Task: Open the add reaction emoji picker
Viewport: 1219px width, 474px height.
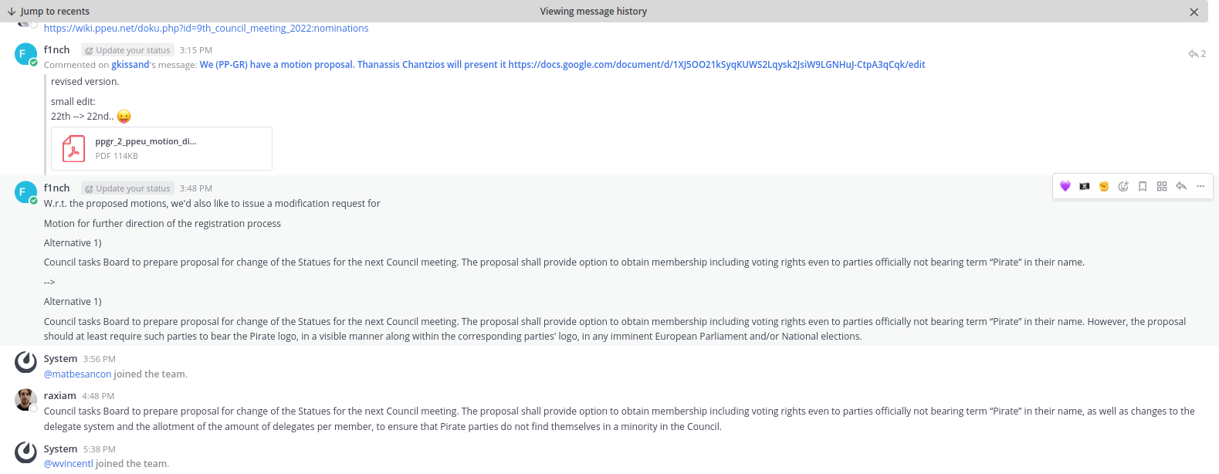Action: [x=1123, y=186]
